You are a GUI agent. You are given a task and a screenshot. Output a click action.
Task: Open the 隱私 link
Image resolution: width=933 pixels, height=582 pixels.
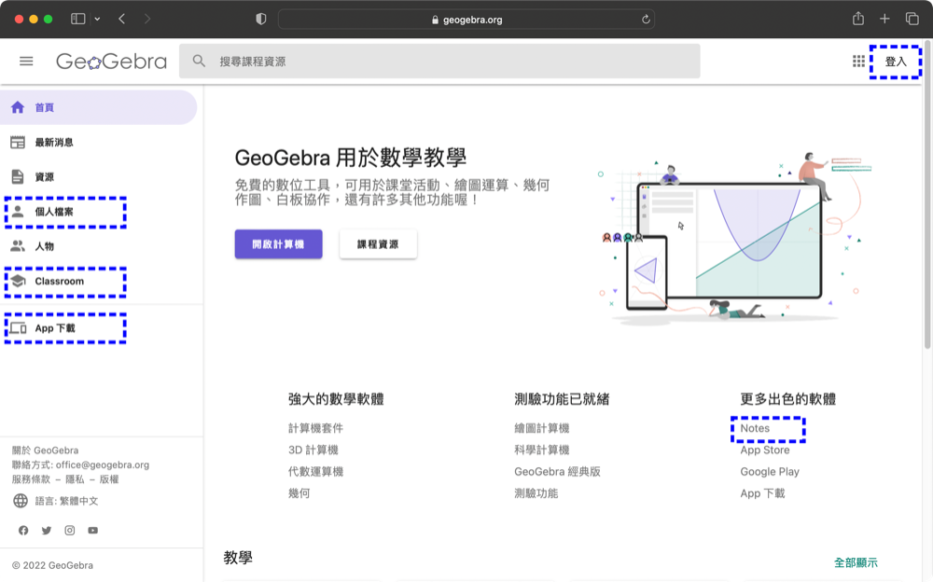coord(75,479)
